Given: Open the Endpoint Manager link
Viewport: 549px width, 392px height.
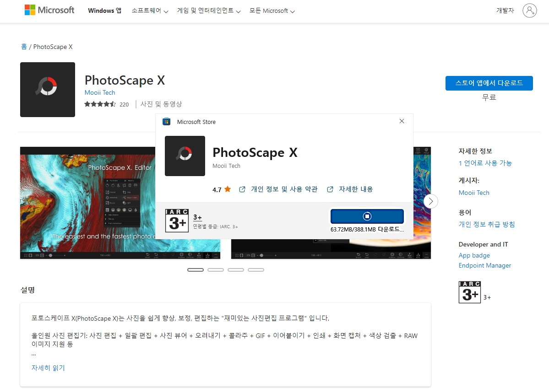Looking at the screenshot, I should (485, 265).
